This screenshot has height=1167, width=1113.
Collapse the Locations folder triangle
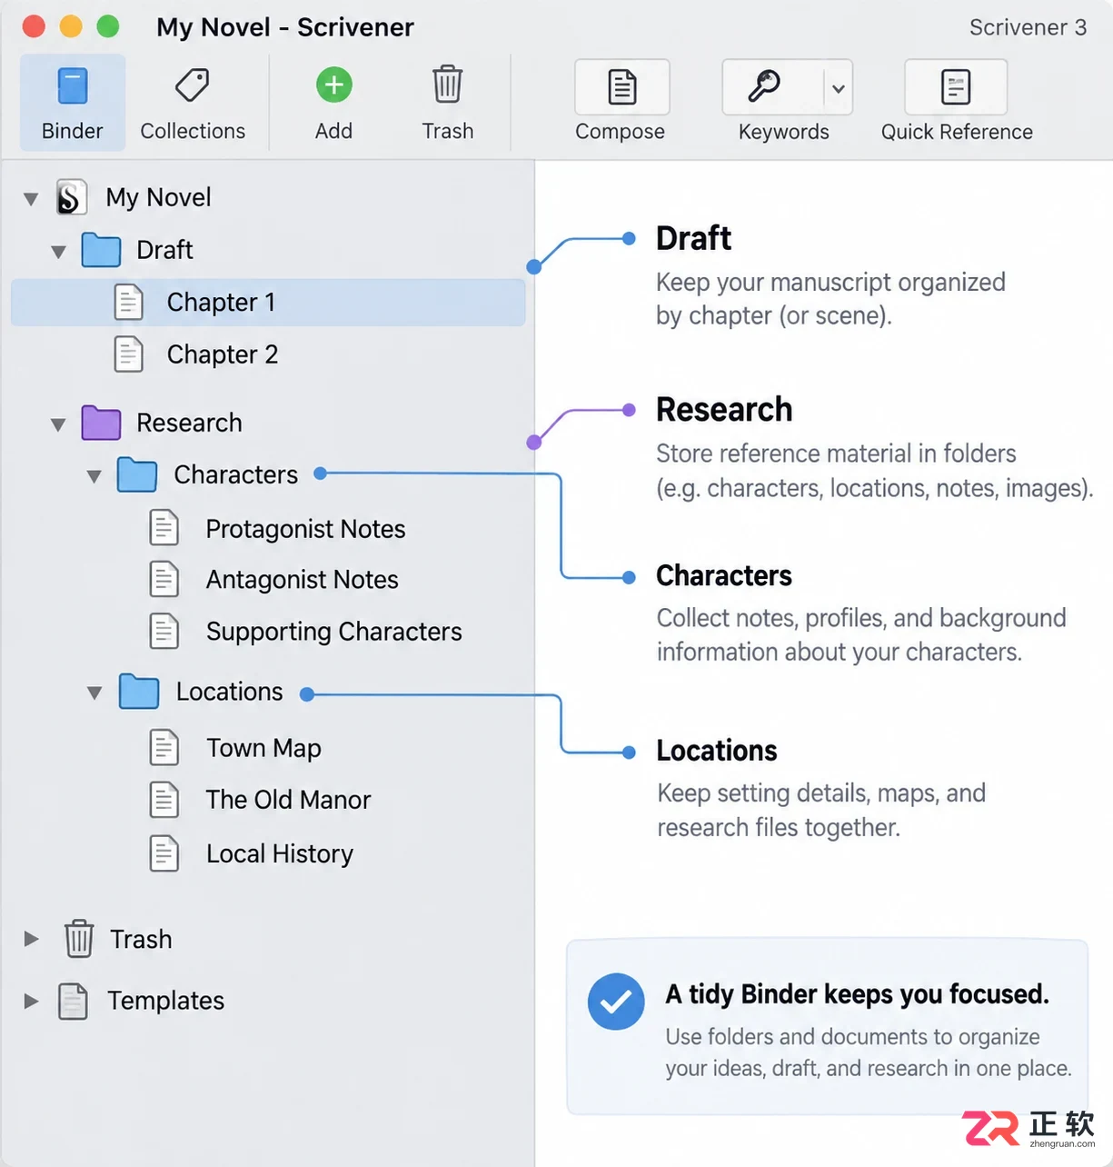(x=94, y=693)
